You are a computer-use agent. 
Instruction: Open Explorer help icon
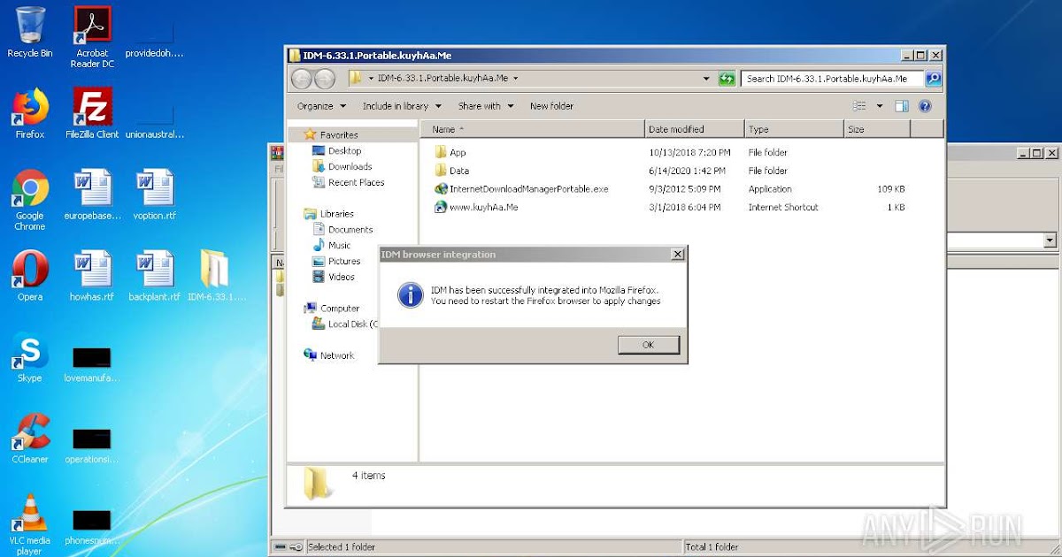[x=926, y=106]
